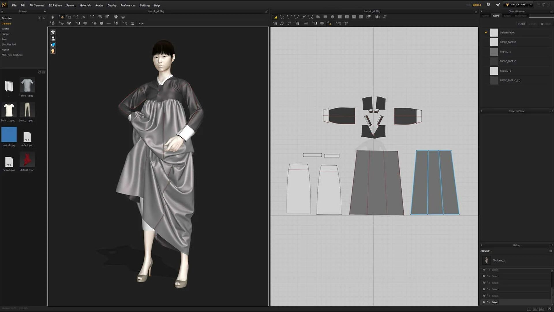
Task: Open the Sewing menu
Action: 70,5
